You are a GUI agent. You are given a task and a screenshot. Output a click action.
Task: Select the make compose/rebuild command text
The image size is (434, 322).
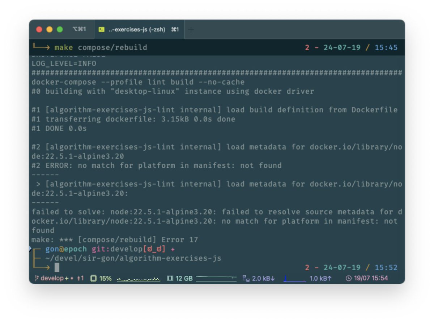pyautogui.click(x=101, y=47)
